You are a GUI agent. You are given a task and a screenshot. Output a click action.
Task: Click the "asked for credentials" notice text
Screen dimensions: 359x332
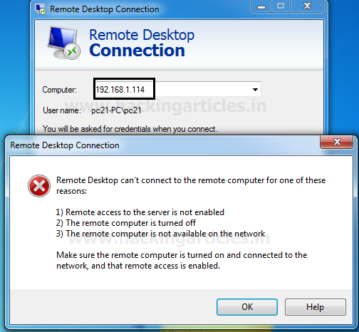tap(130, 129)
